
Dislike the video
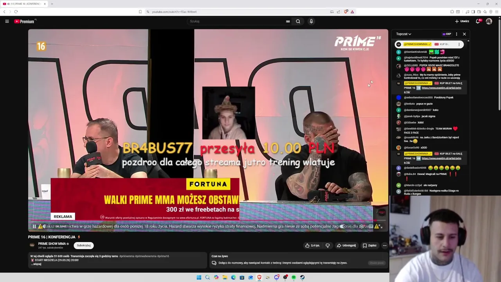click(x=328, y=246)
